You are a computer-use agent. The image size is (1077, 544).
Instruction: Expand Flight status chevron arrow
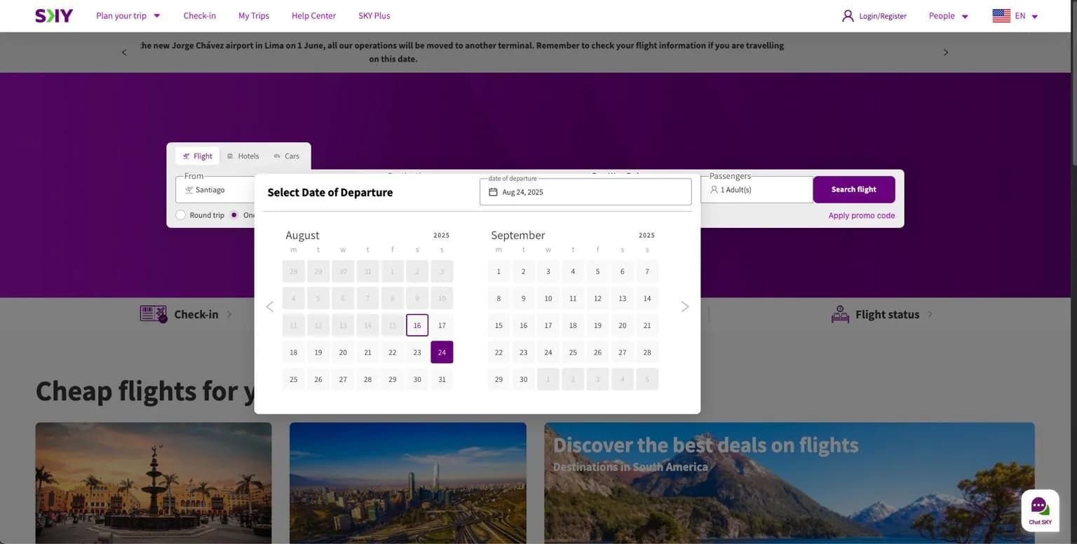[930, 314]
